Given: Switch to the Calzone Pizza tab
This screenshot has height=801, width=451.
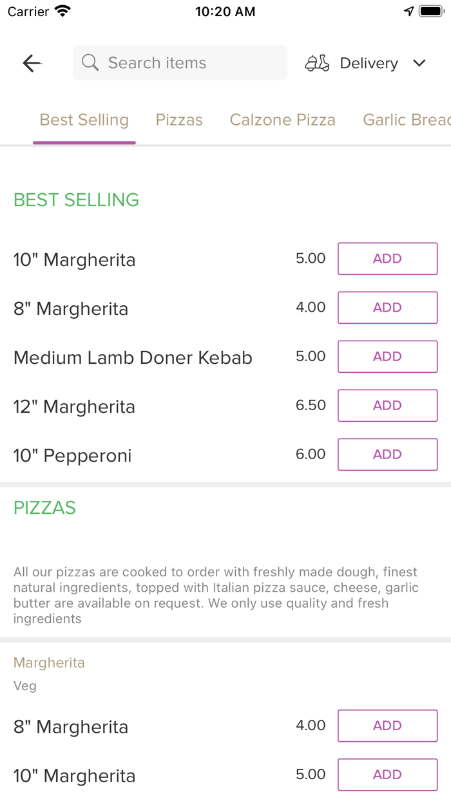Looking at the screenshot, I should pyautogui.click(x=282, y=120).
